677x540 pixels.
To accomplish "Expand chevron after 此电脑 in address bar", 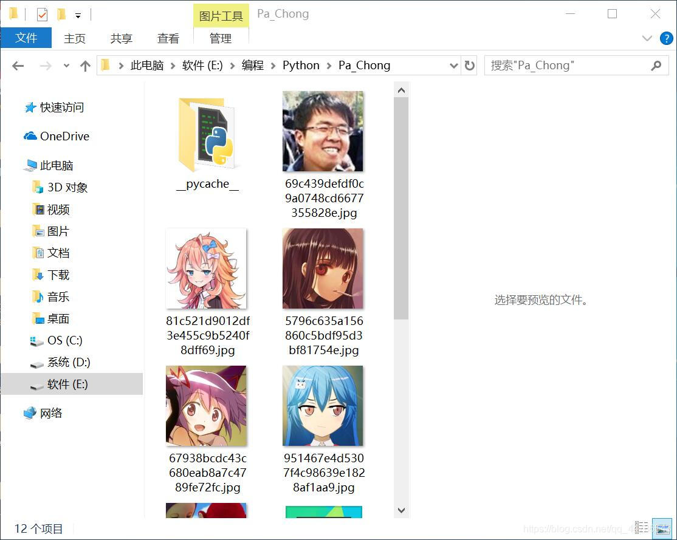I will click(x=173, y=66).
